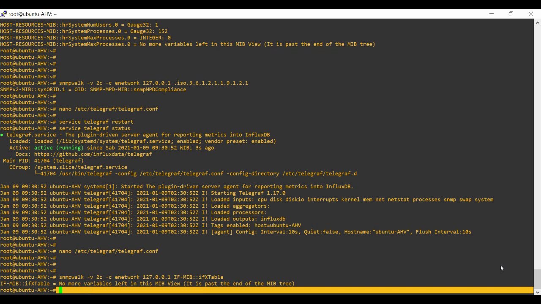This screenshot has height=304, width=541.
Task: Click 'Starting Telegraf 1.17.0' log line
Action: coord(143,193)
